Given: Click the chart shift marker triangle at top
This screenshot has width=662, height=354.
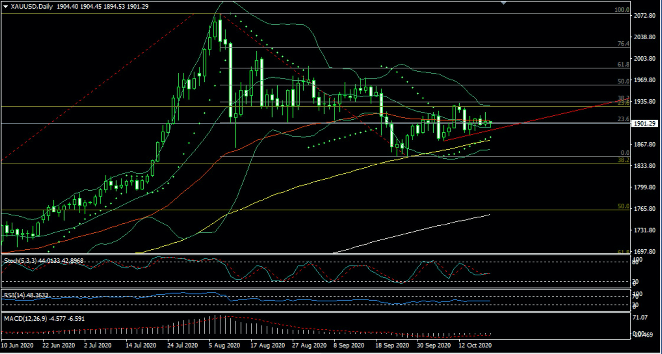Looking at the screenshot, I should tap(504, 3).
